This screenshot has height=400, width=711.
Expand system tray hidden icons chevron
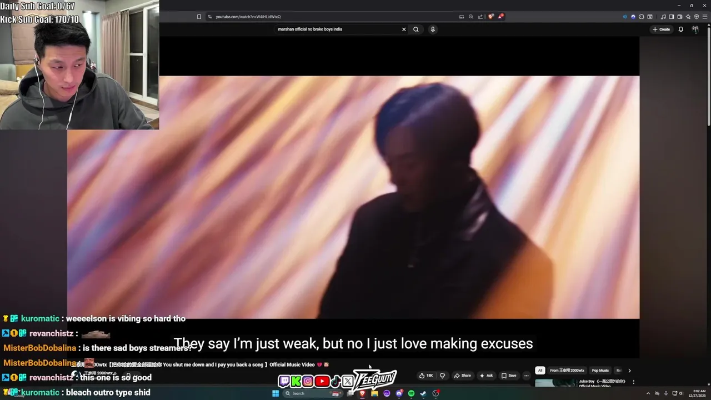[x=648, y=393]
